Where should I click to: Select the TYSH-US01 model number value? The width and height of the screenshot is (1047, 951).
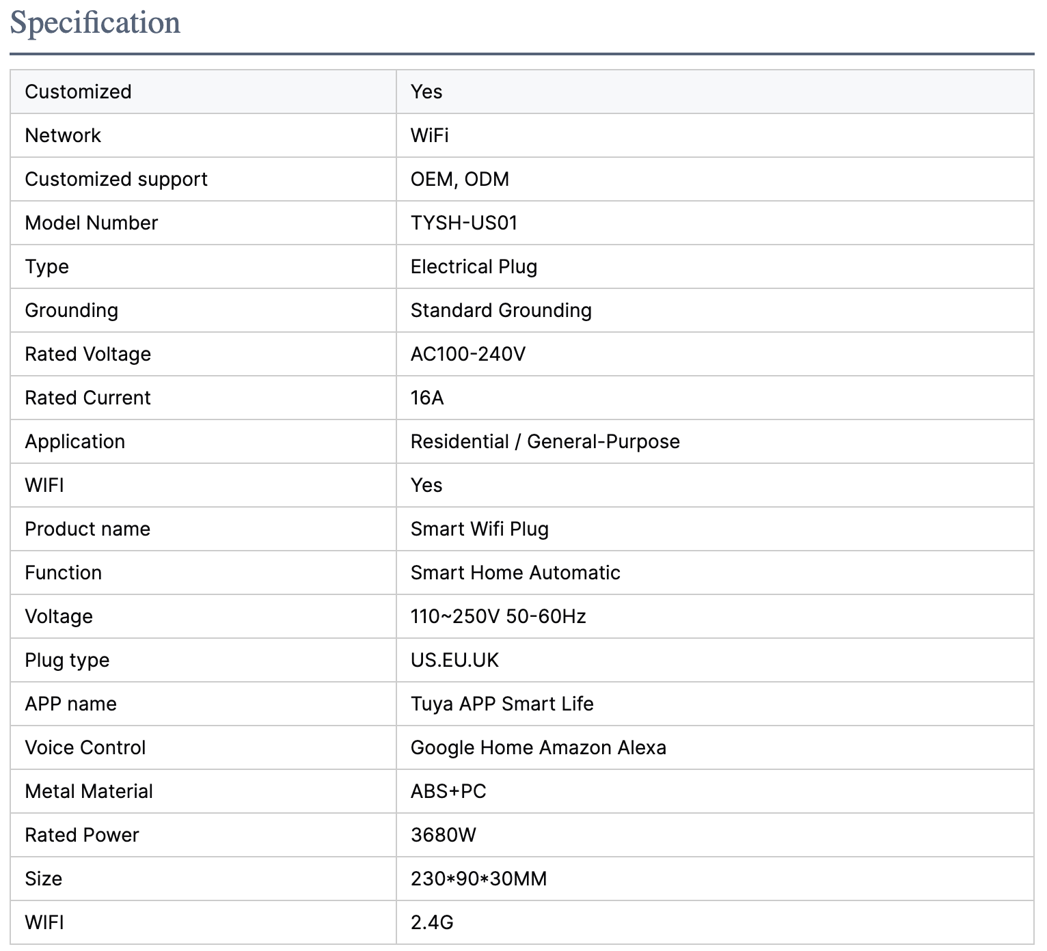tap(463, 223)
